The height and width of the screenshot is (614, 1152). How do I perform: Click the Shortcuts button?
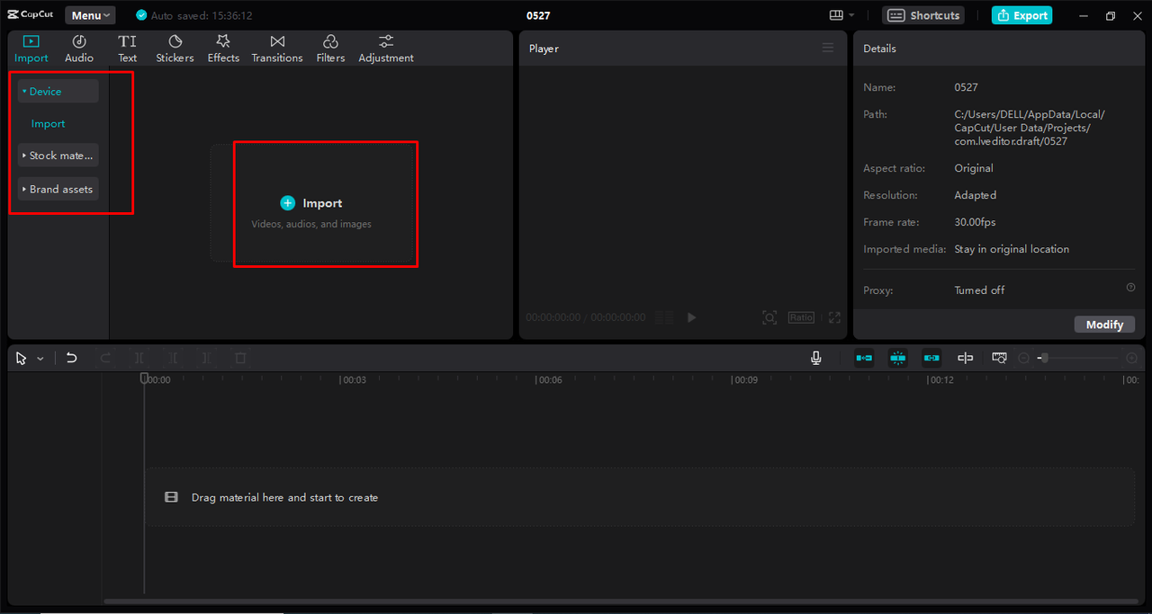click(x=922, y=15)
